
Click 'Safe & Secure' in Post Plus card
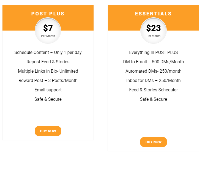click(x=48, y=99)
